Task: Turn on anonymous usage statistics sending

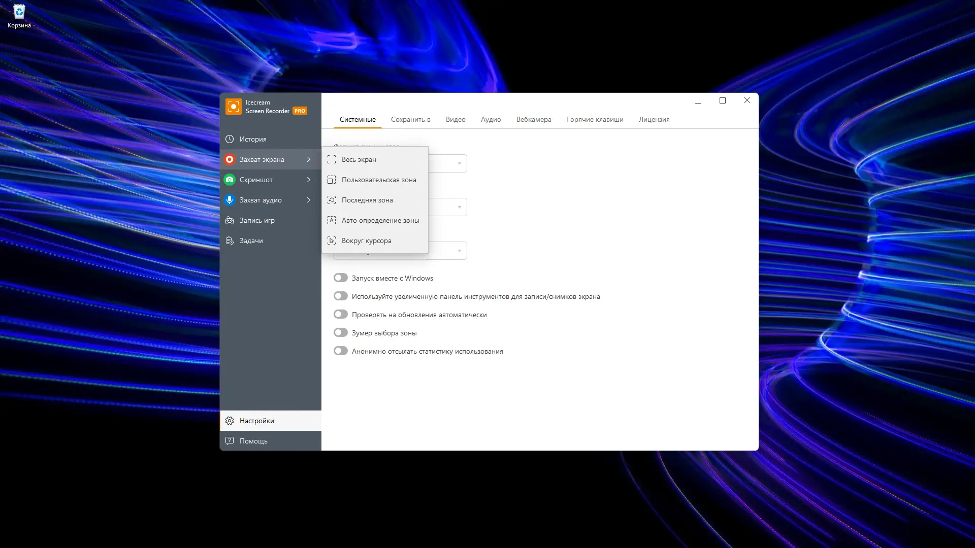Action: (x=340, y=350)
